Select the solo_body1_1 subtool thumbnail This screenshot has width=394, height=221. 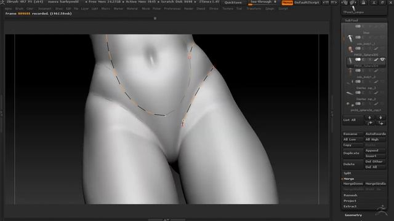tap(350, 38)
